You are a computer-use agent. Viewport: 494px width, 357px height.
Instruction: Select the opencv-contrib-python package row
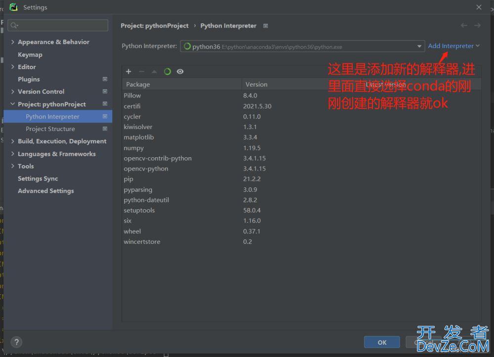(x=301, y=158)
